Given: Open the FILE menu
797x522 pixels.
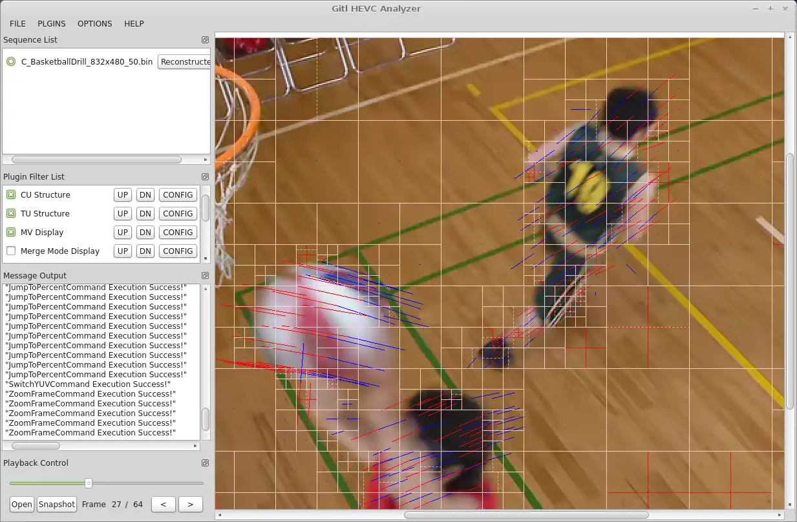Looking at the screenshot, I should 17,23.
